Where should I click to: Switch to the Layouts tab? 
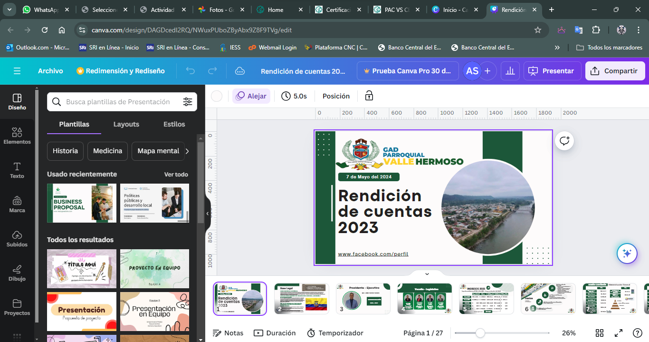point(126,124)
